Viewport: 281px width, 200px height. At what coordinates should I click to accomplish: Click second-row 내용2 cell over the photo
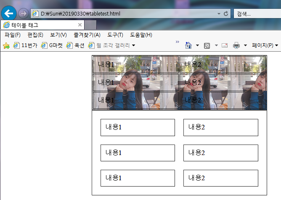pyautogui.click(x=223, y=82)
